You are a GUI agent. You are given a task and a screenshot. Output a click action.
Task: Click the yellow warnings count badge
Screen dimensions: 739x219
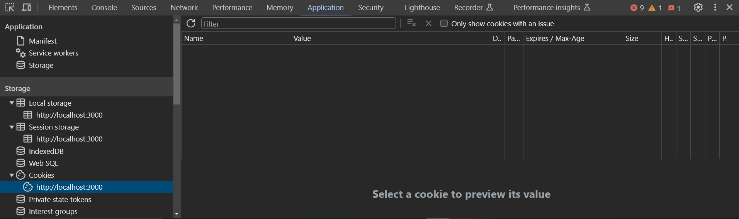click(x=655, y=8)
